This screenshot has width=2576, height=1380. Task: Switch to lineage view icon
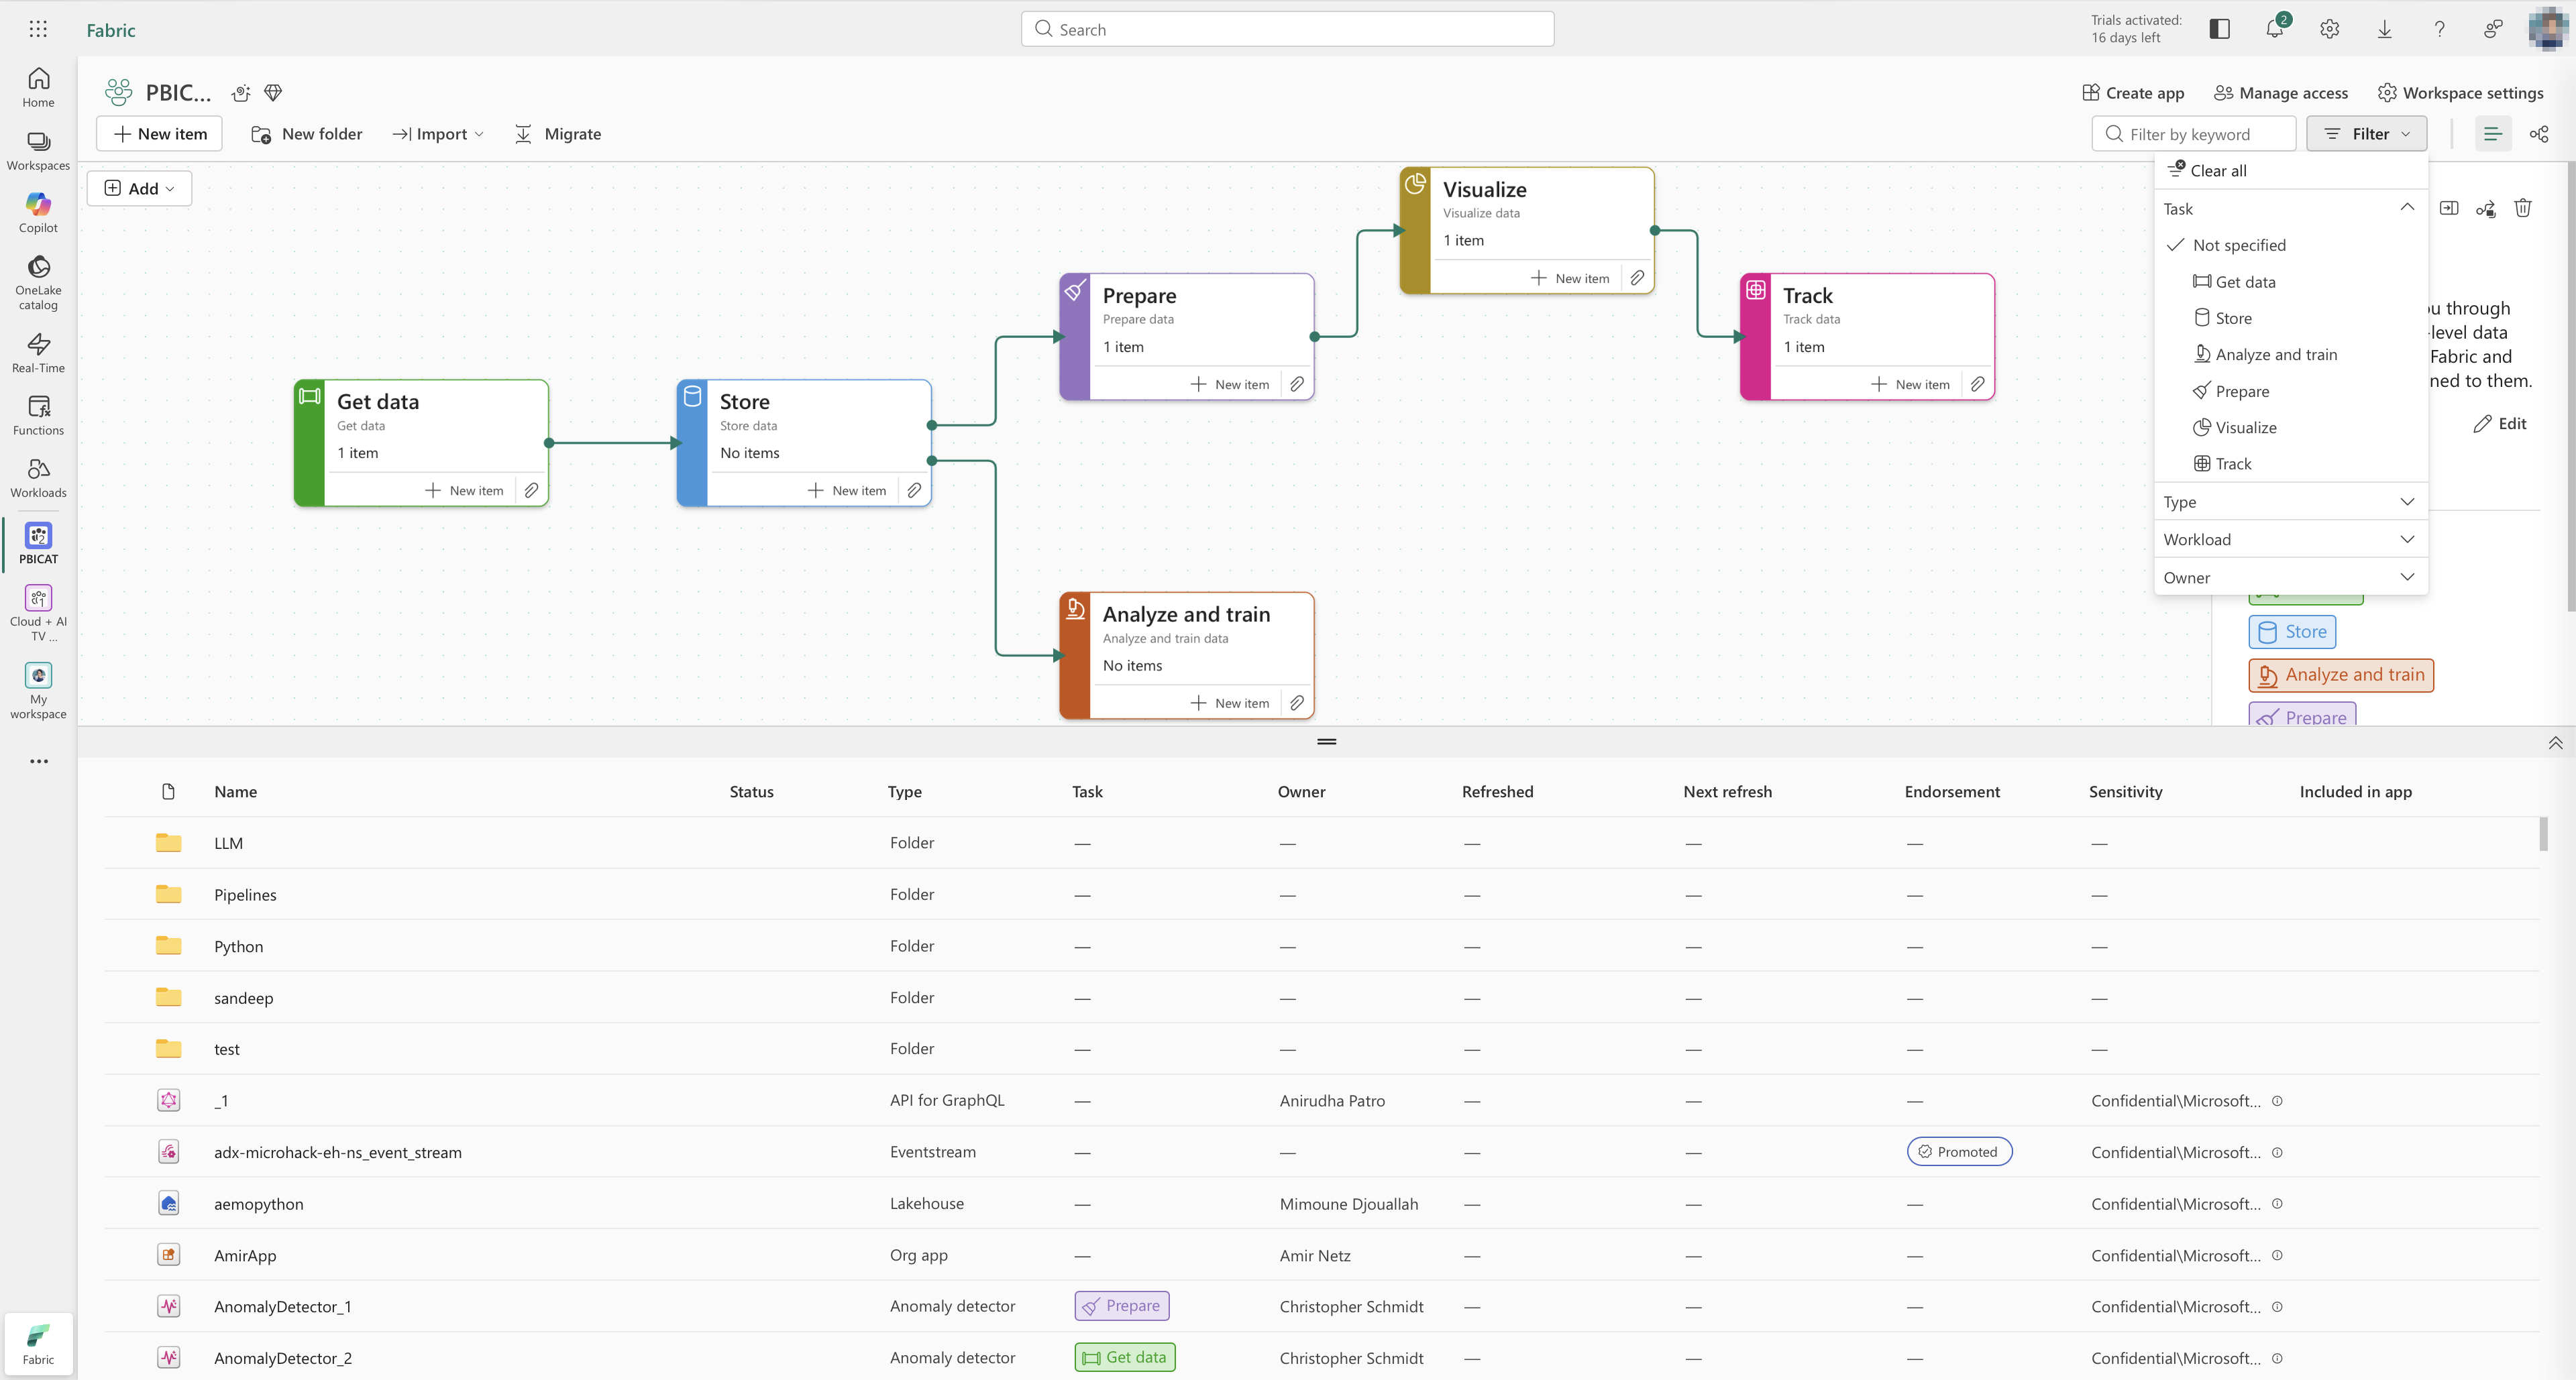click(2539, 134)
